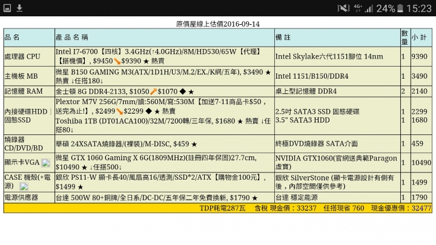436x245 pixels.
Task: Tap the download notification icon in status bar
Action: point(19,8)
